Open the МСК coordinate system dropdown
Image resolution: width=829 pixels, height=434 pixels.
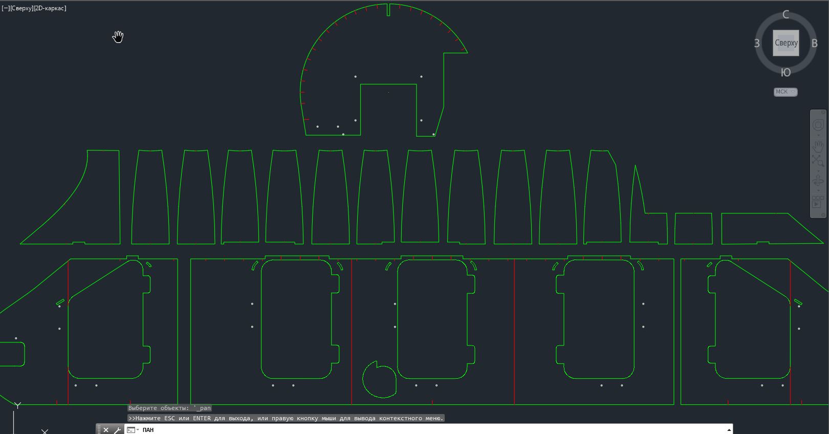point(786,92)
